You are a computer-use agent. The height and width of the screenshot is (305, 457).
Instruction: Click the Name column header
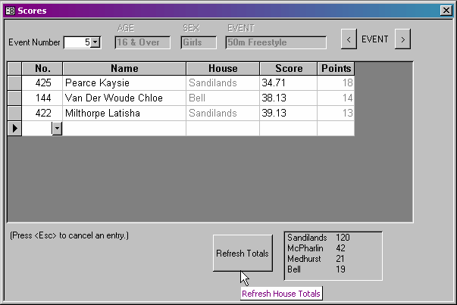[124, 69]
